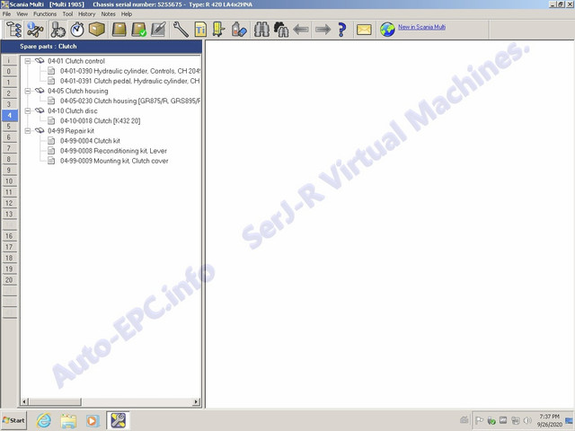The image size is (575, 431).
Task: Select main group 16 button
Action: pyautogui.click(x=9, y=236)
